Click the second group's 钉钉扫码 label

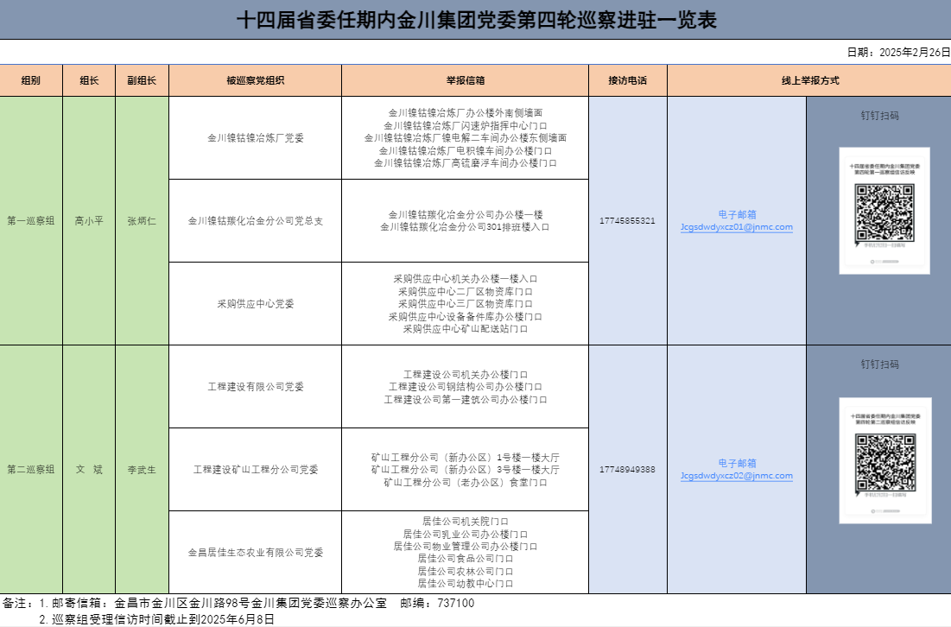tap(879, 364)
